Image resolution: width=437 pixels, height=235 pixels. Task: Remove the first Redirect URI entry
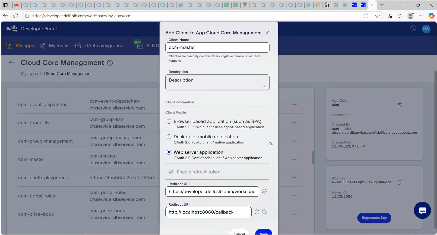point(264,191)
